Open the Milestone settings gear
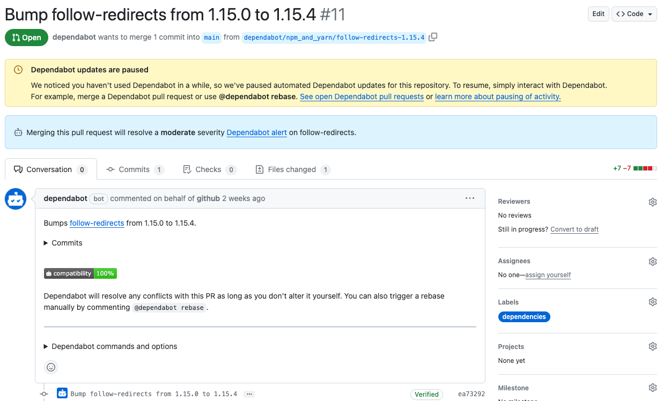This screenshot has height=401, width=663. tap(652, 387)
